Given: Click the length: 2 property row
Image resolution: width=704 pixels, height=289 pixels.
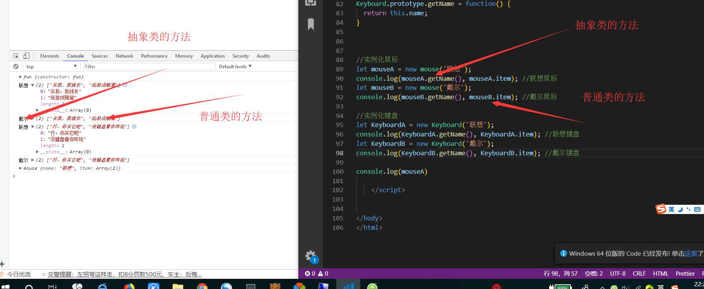Looking at the screenshot, I should 52,145.
